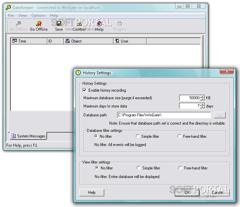Click Cancel in History Settings dialog

tap(217, 192)
